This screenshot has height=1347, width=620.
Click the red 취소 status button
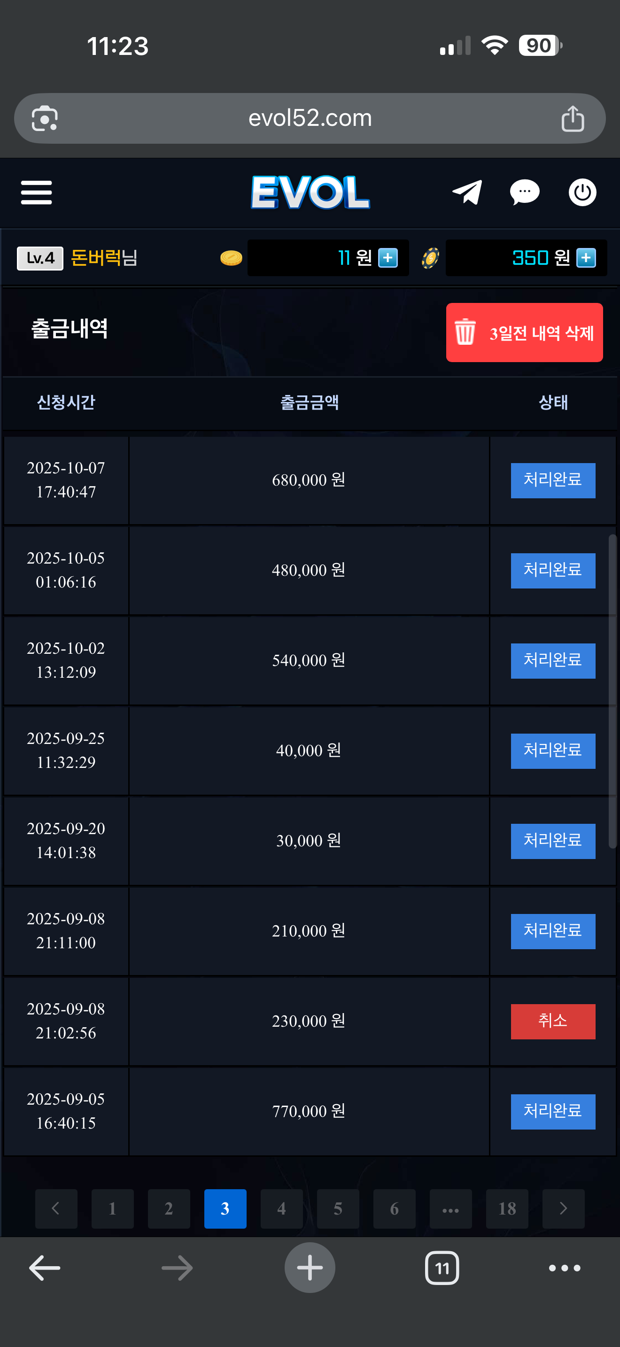point(552,1021)
